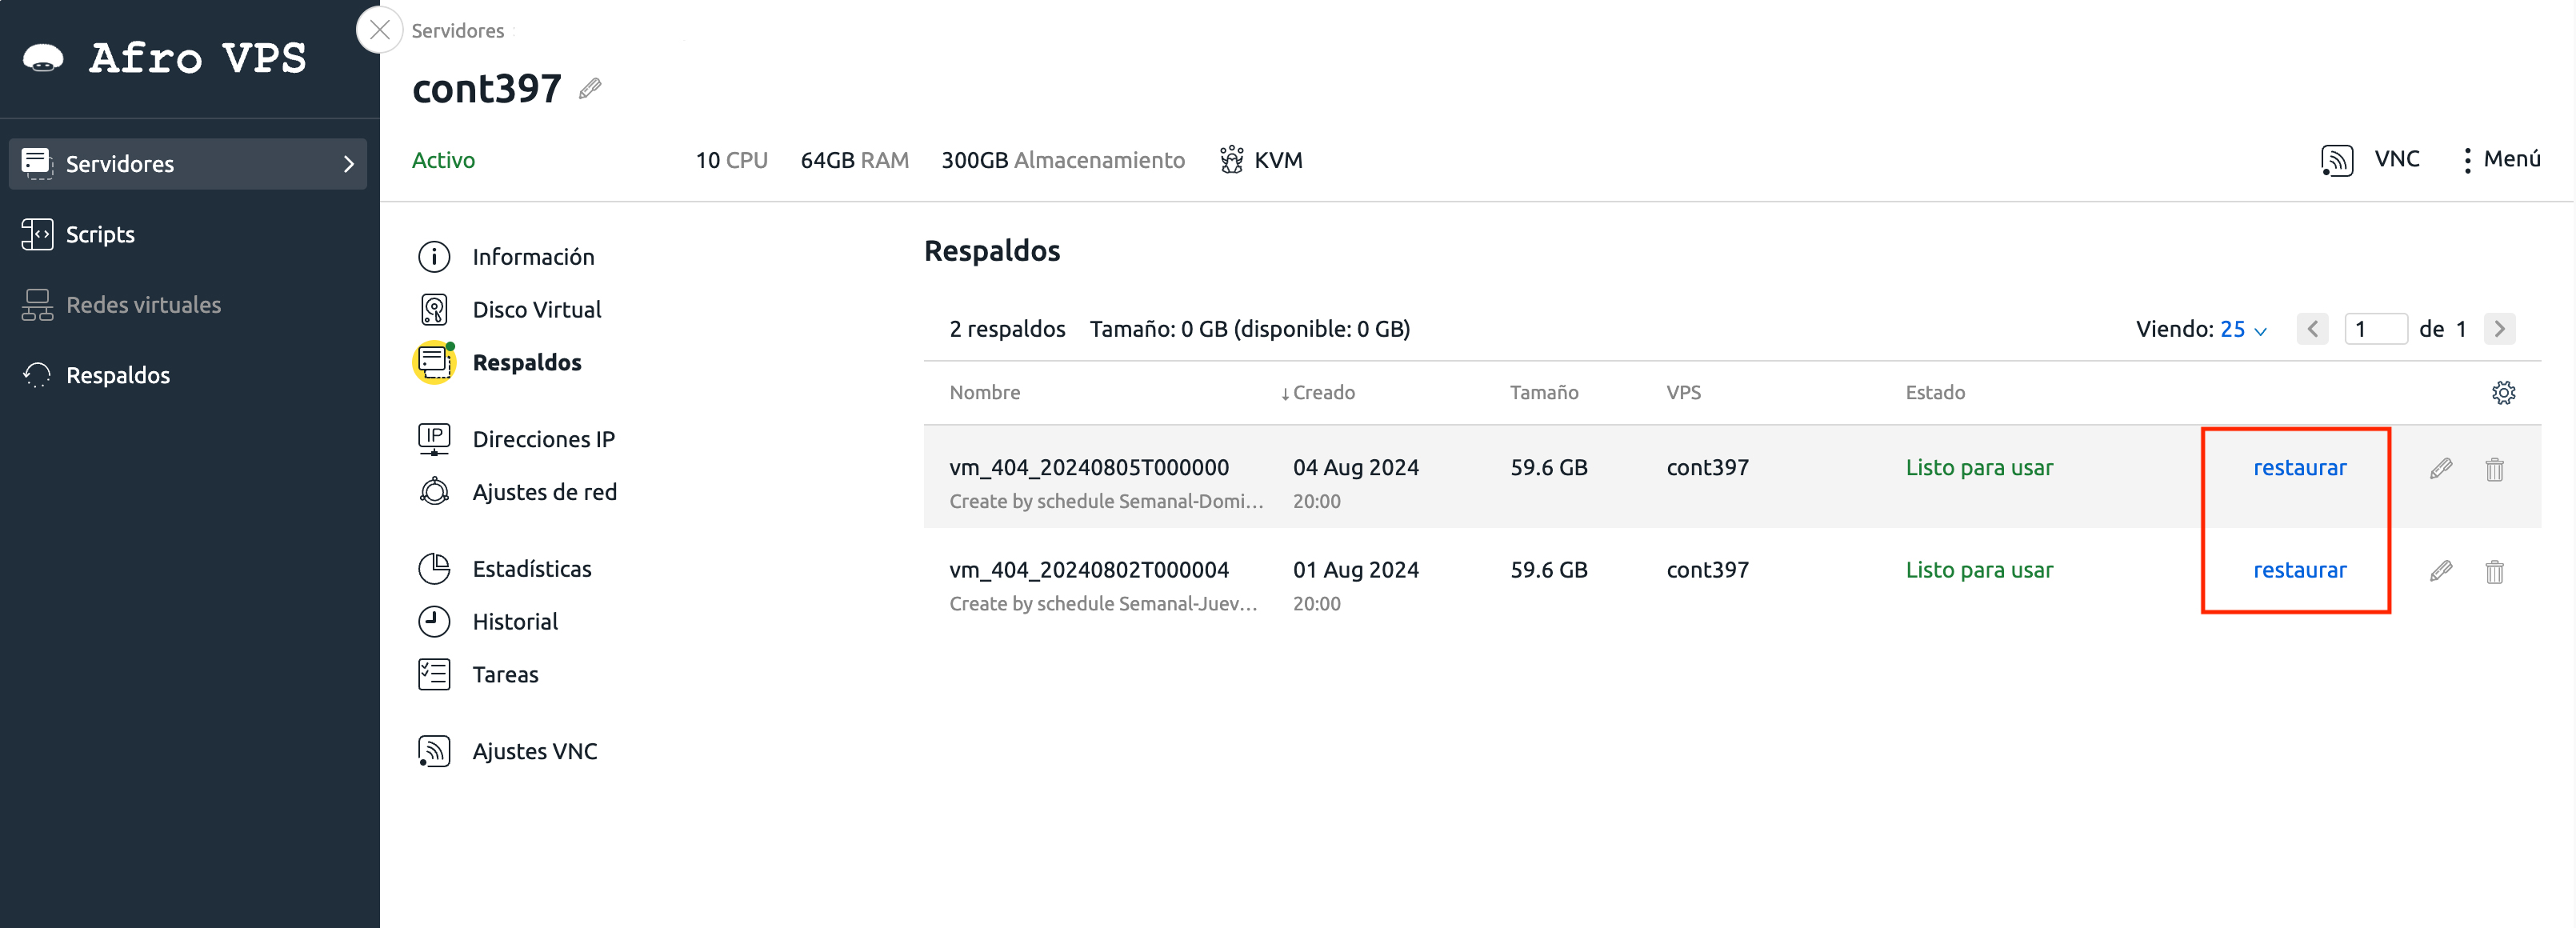
Task: Click the Ajustes de red icon
Action: pyautogui.click(x=434, y=492)
